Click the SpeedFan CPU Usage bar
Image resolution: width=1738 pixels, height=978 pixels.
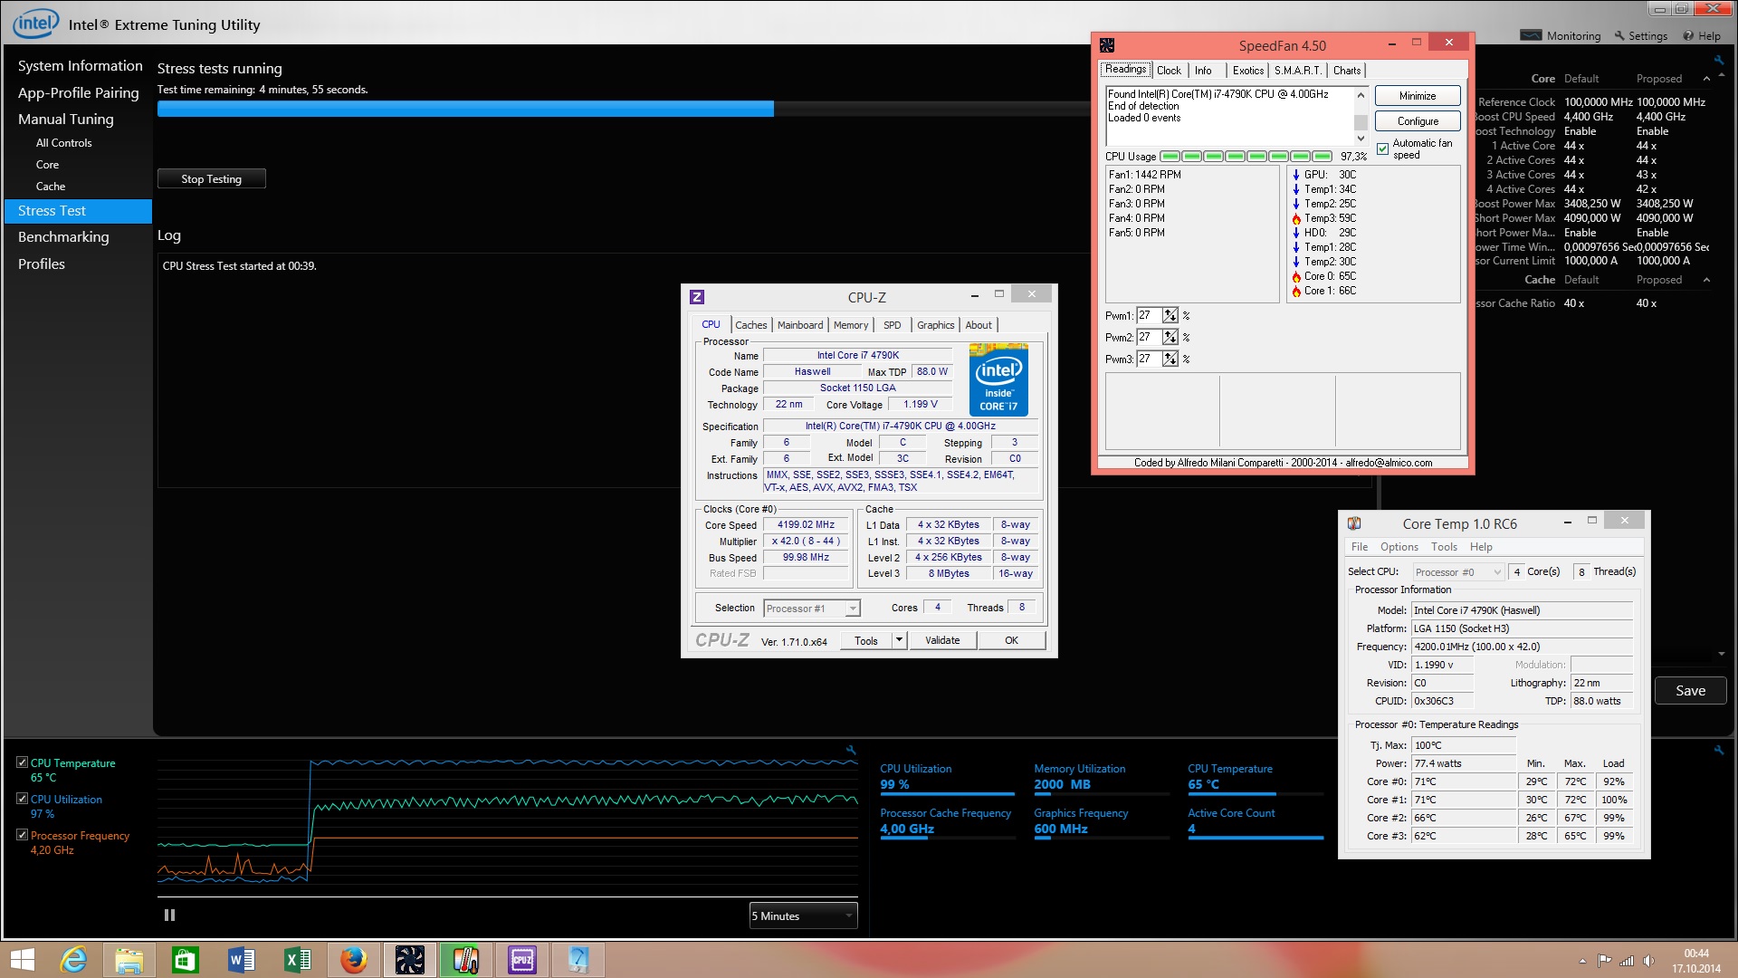pos(1246,157)
